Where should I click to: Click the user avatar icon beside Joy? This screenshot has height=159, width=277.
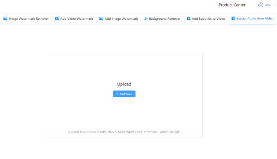(x=261, y=5)
